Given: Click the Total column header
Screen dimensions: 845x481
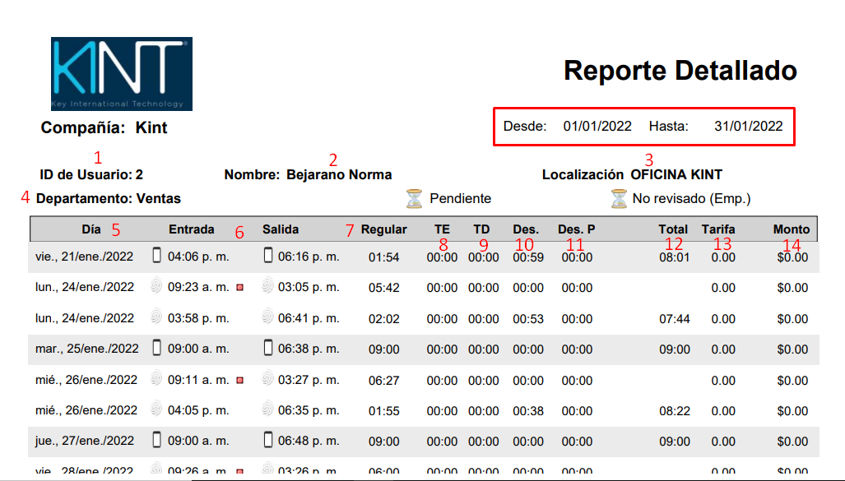Looking at the screenshot, I should [672, 229].
